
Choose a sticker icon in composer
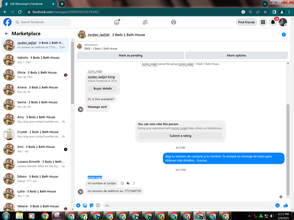click(x=91, y=205)
